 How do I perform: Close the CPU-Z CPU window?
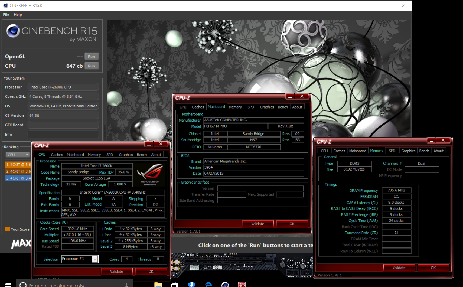click(161, 144)
